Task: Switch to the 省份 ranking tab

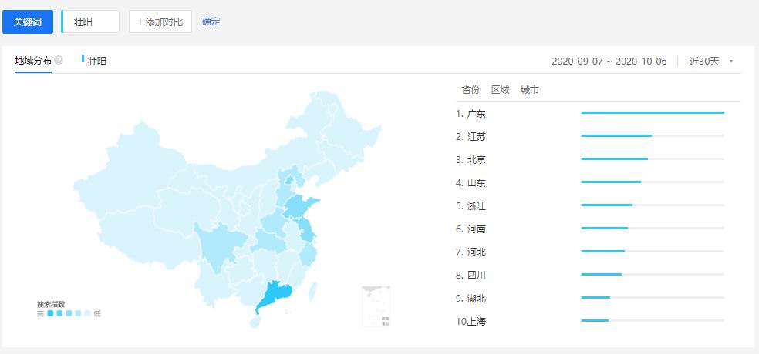Action: (x=470, y=90)
